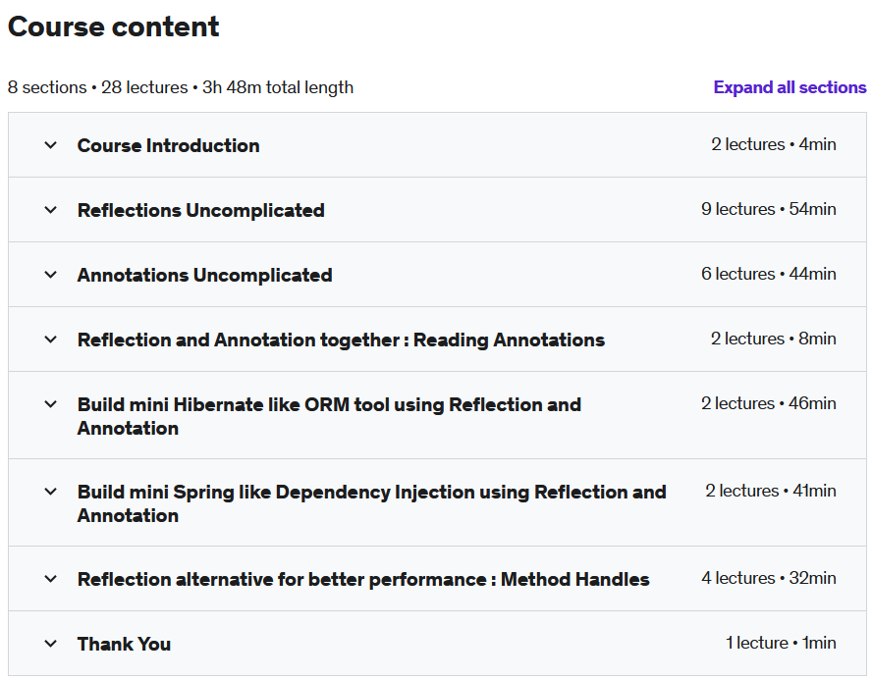
Task: Click the Course content heading
Action: pyautogui.click(x=114, y=26)
